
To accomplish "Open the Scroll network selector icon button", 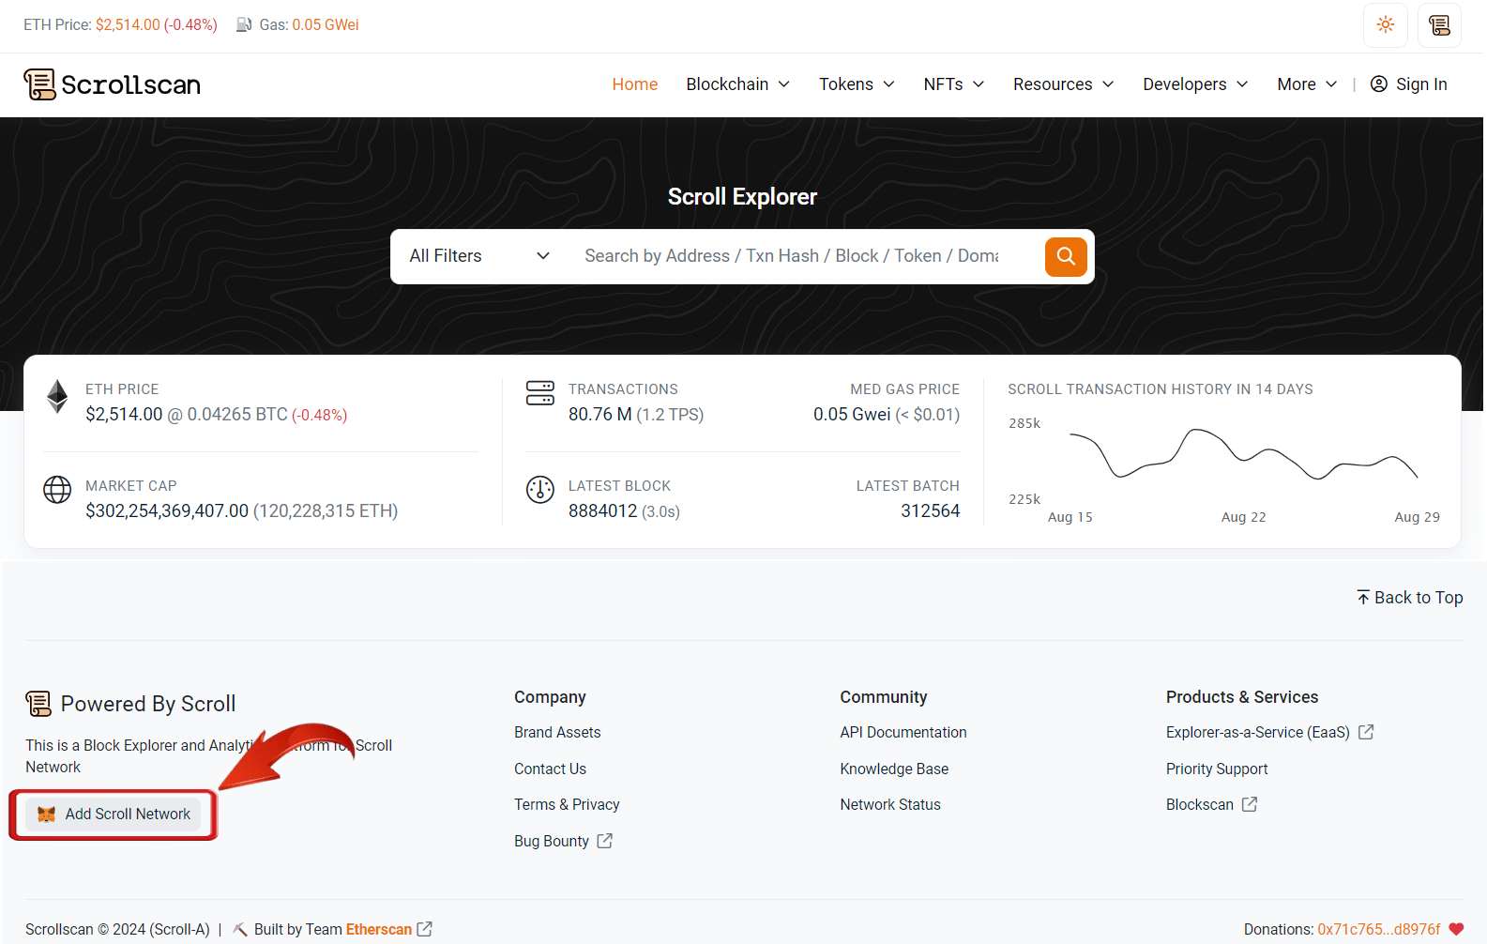I will pos(1439,25).
